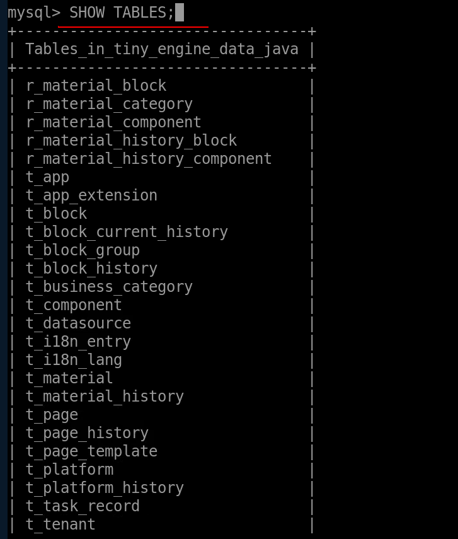Click on t_platform_history row

pyautogui.click(x=105, y=488)
